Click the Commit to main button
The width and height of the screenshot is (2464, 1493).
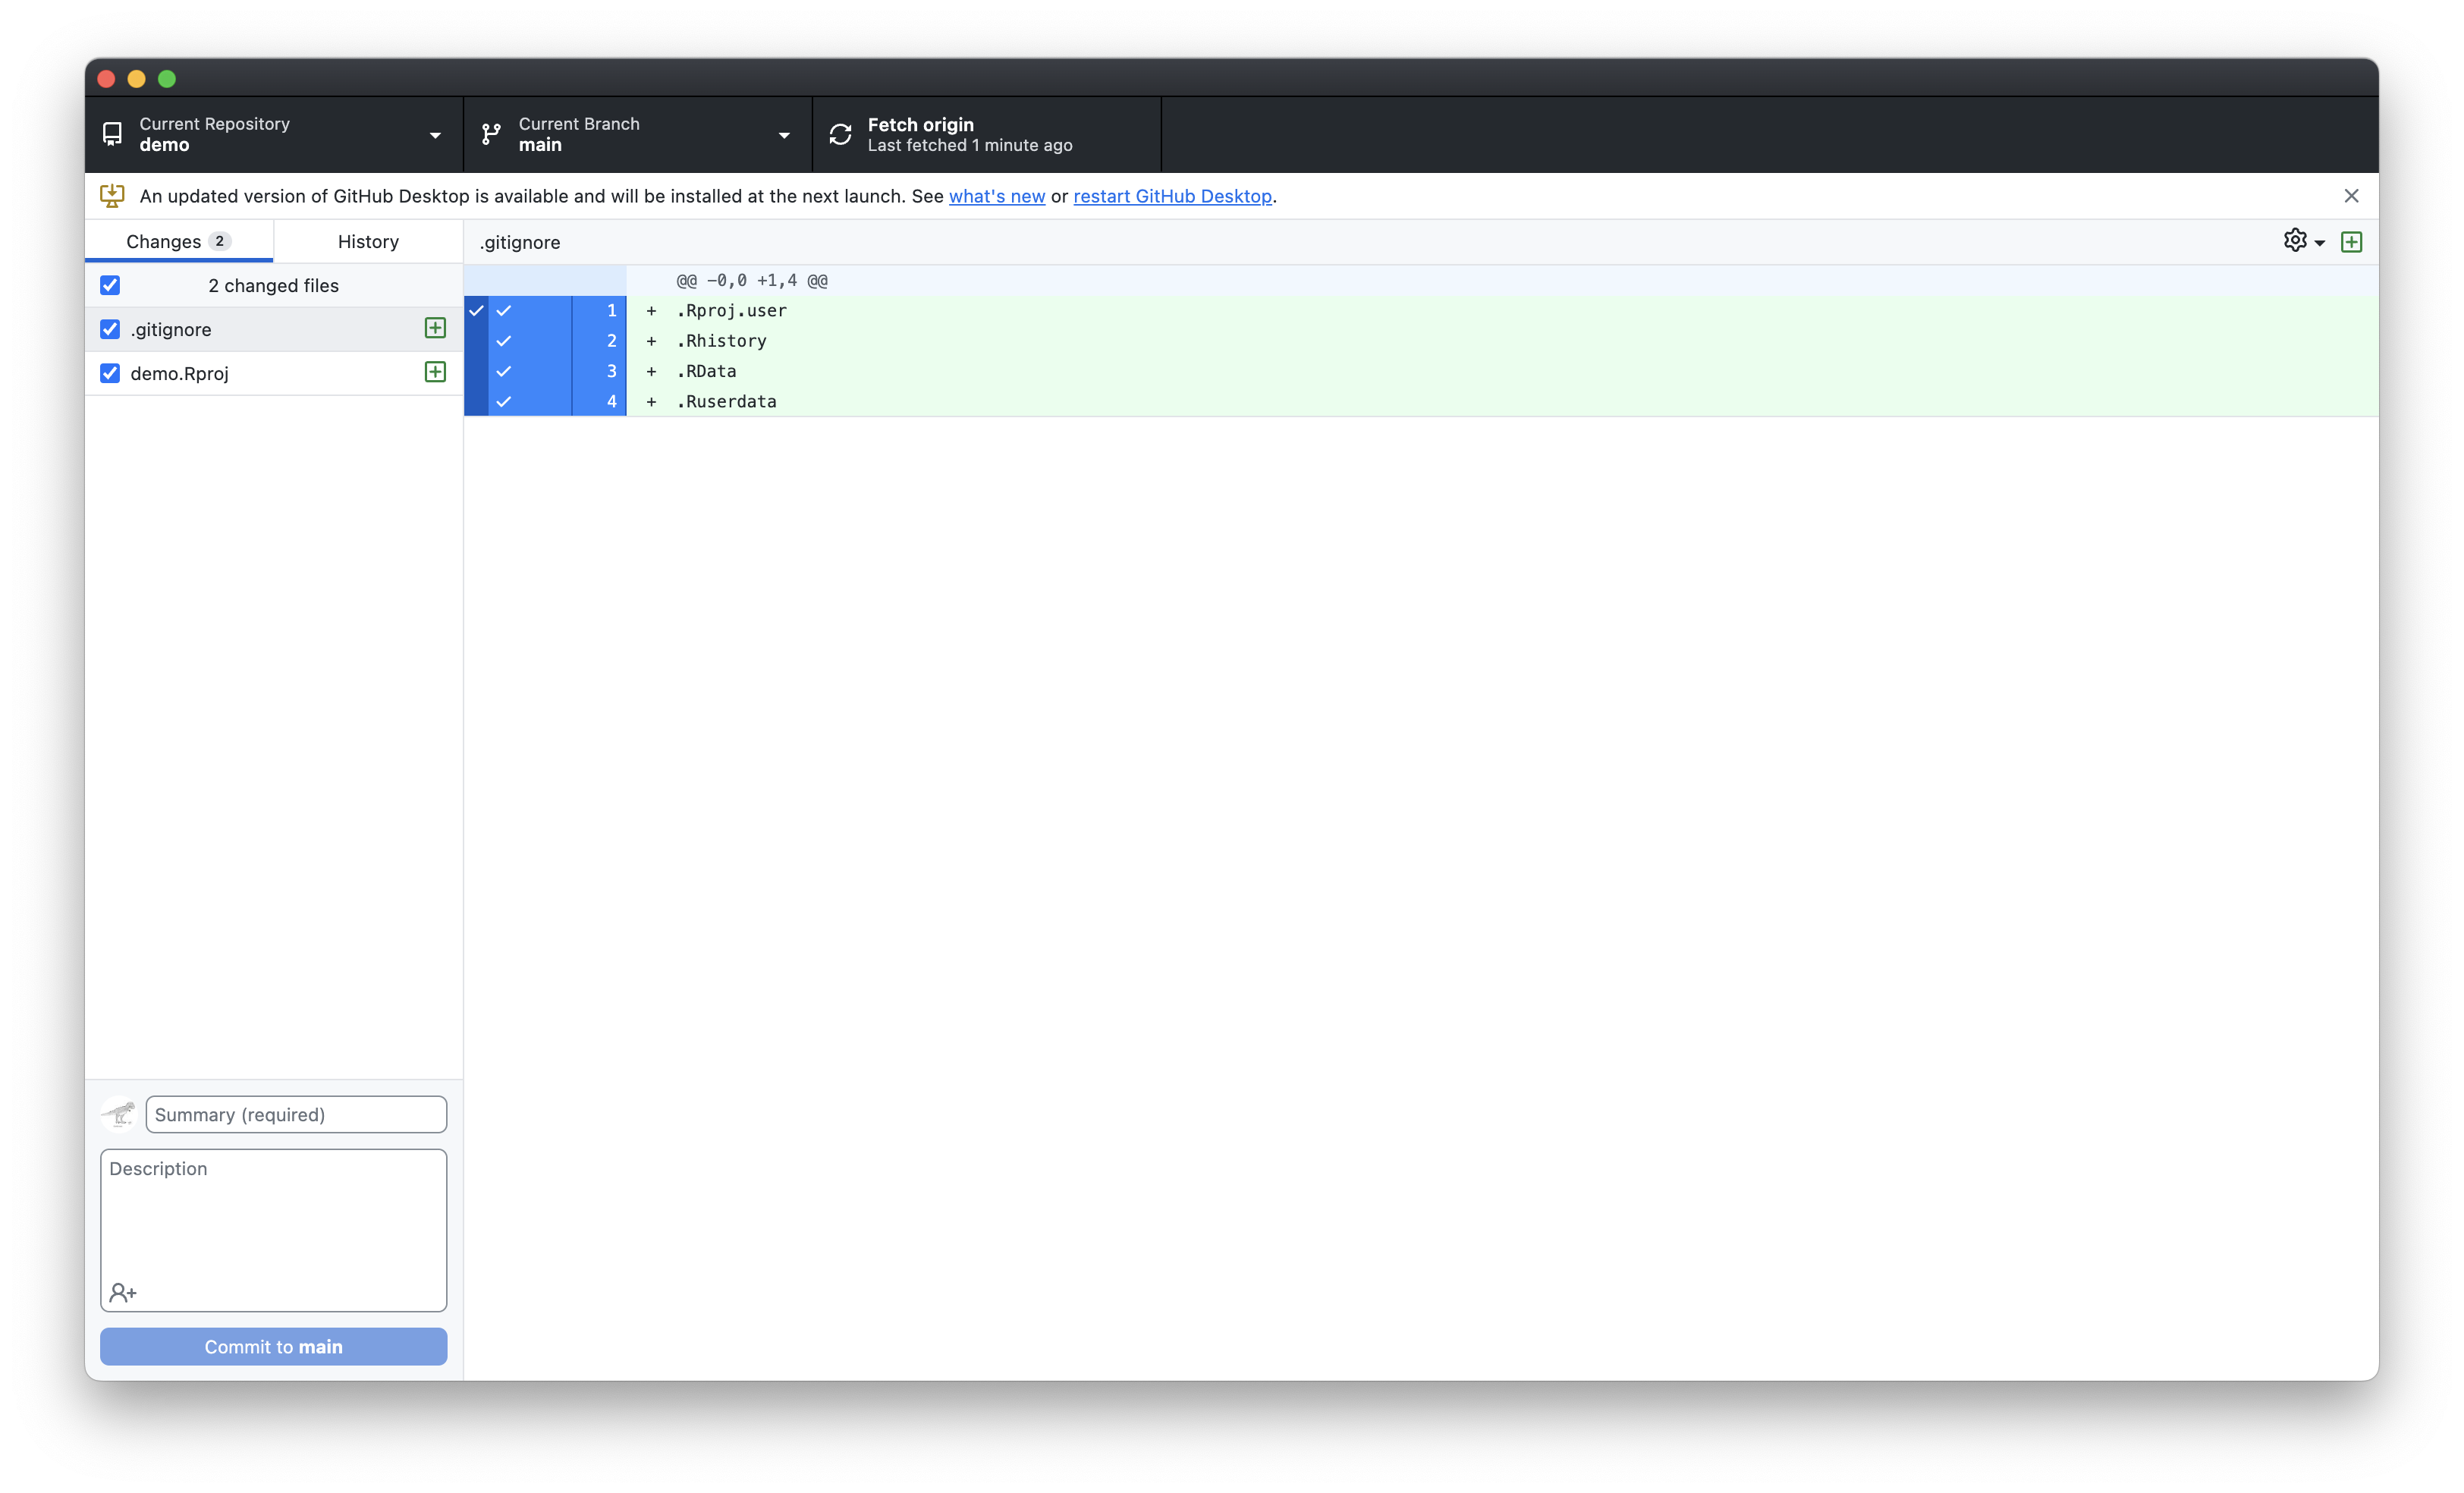pos(273,1346)
